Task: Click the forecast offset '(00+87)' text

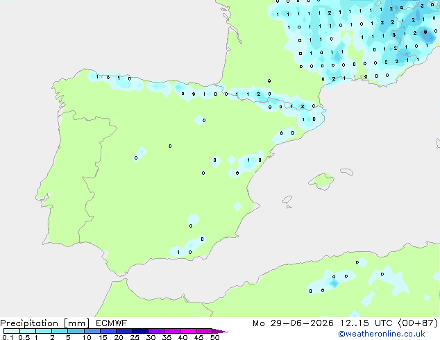Action: pos(418,323)
